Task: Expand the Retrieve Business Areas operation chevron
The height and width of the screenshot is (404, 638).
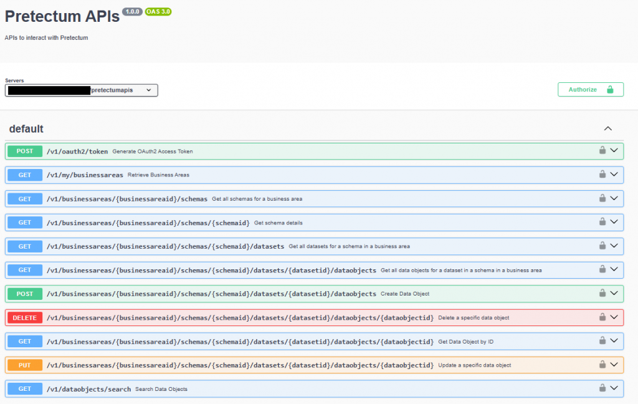Action: (614, 175)
